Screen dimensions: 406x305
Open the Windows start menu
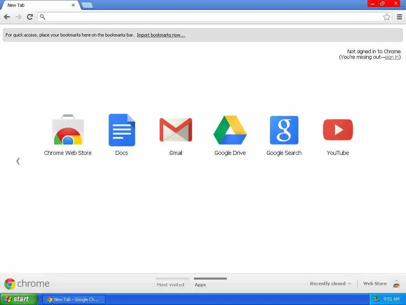pos(19,299)
